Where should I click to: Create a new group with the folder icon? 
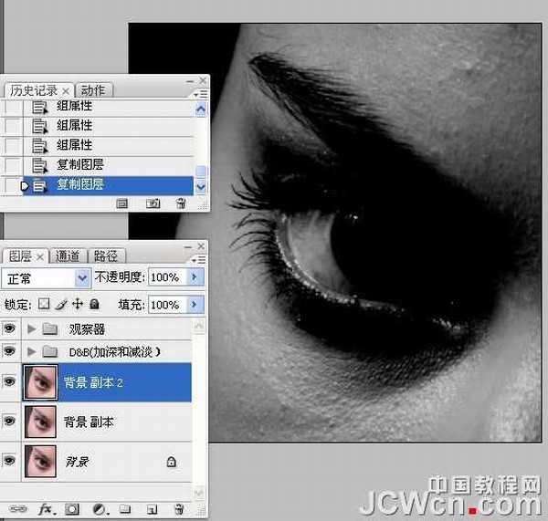click(125, 509)
